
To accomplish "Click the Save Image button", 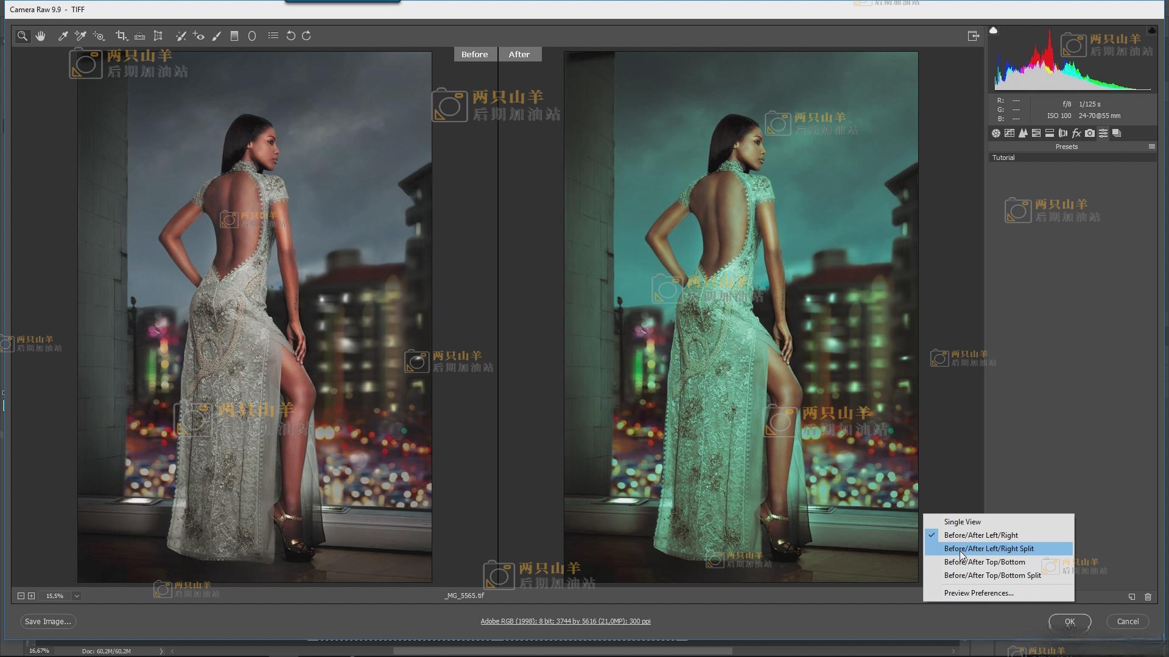I will 47,622.
